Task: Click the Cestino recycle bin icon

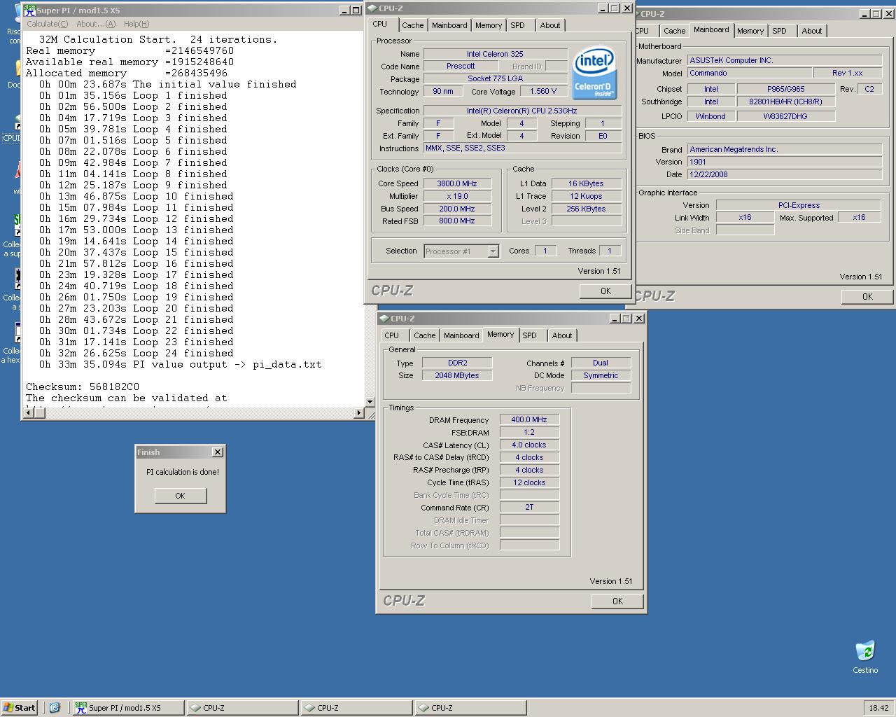Action: coord(865,657)
